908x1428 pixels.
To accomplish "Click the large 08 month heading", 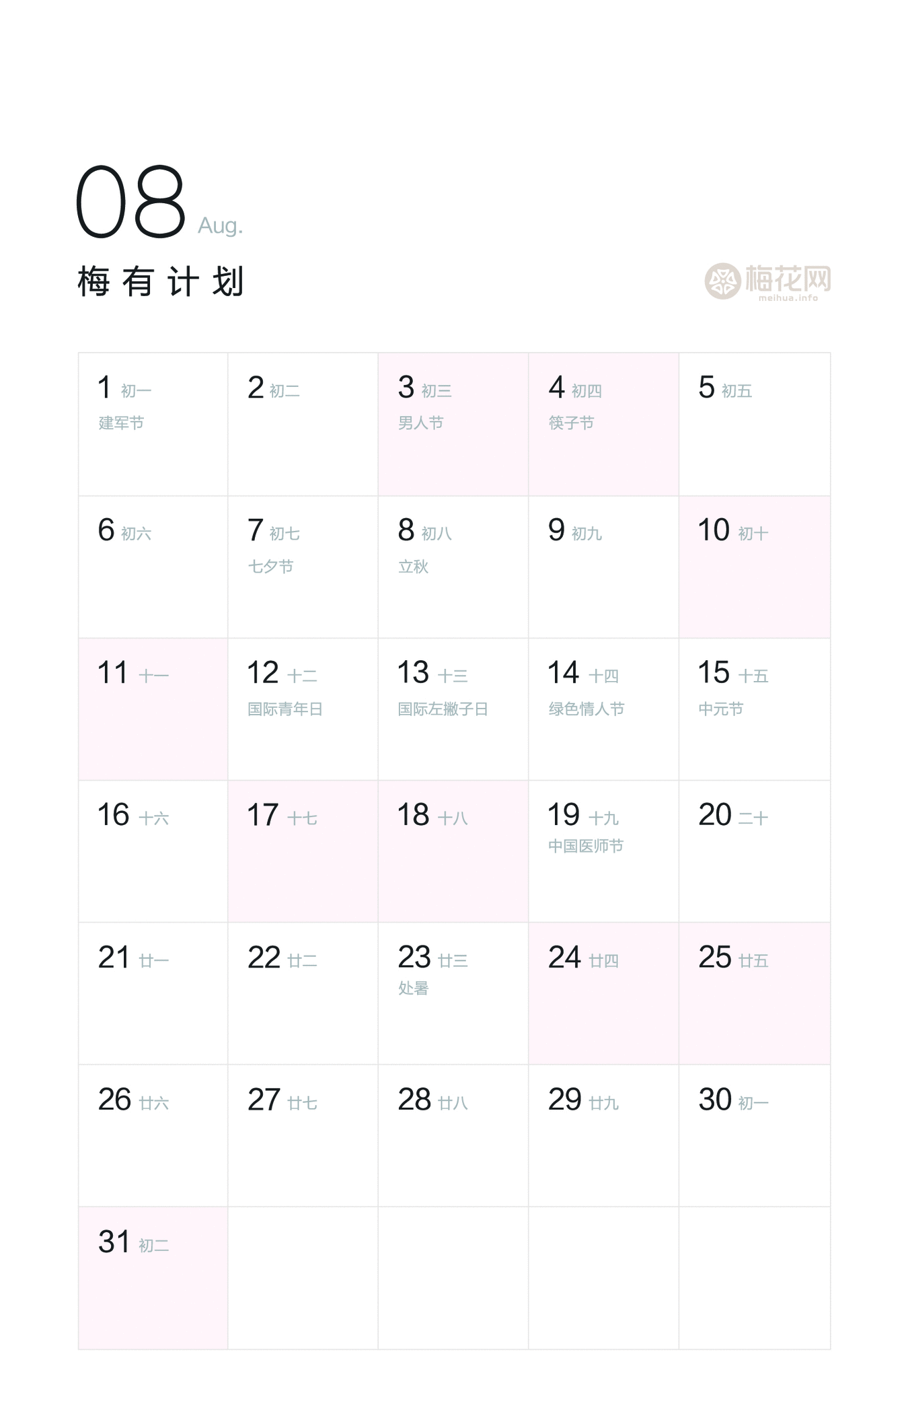I will point(130,202).
